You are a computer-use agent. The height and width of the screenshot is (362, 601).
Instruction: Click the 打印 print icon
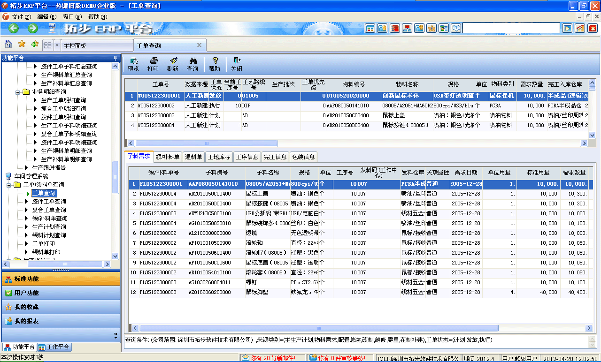pyautogui.click(x=154, y=63)
